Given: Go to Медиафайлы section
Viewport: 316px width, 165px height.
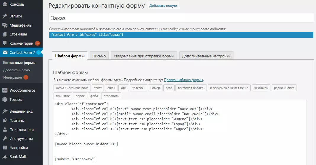Looking at the screenshot, I should coord(21,25).
